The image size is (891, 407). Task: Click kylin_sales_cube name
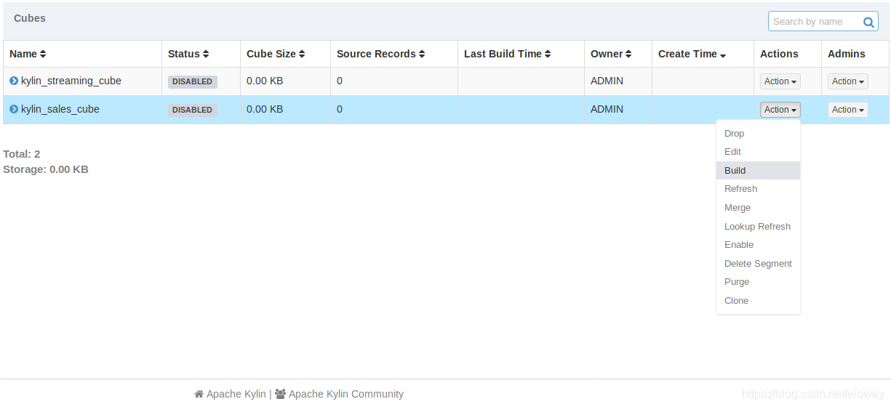[60, 109]
